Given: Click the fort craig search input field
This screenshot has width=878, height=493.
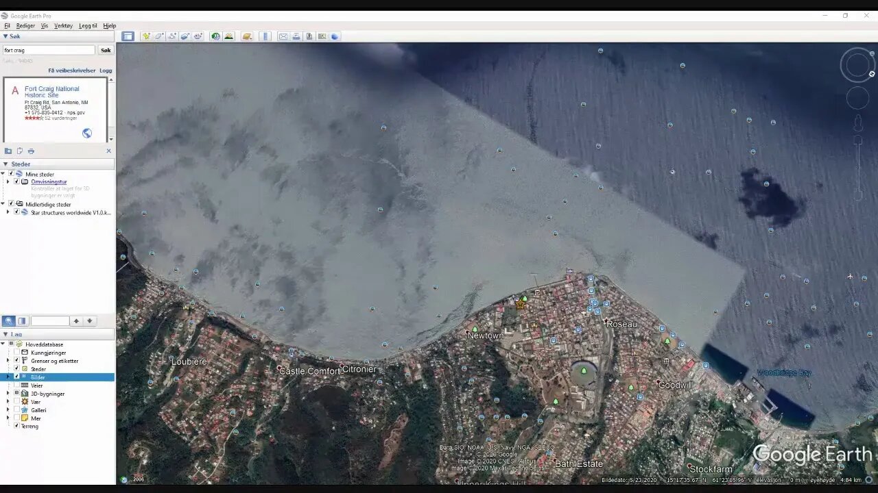Looking at the screenshot, I should coord(49,50).
